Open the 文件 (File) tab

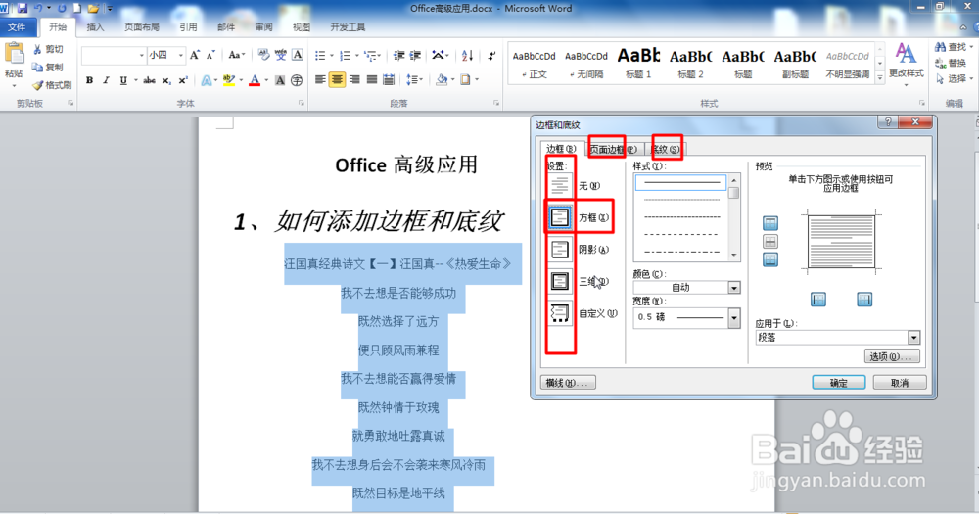[17, 26]
